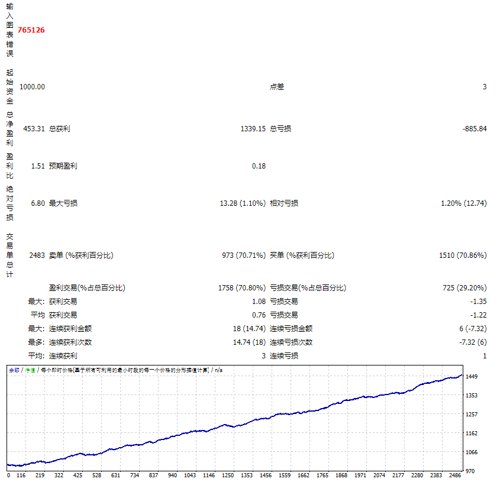
Task: Select the largest profit trade value 1.08
Action: coord(259,302)
